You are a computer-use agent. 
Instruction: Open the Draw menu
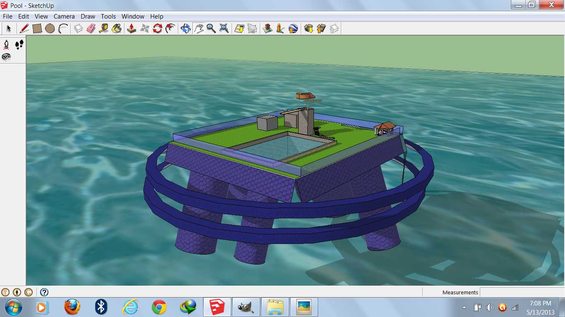[88, 17]
